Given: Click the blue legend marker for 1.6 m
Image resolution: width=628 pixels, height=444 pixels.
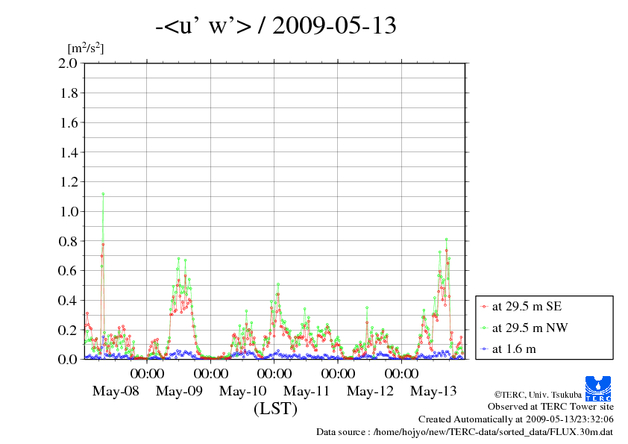Looking at the screenshot, I should [x=484, y=349].
